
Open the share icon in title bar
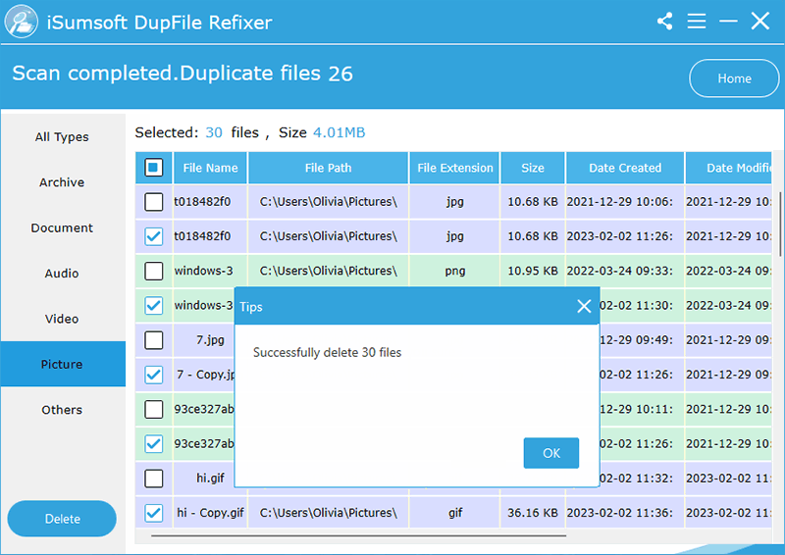(x=665, y=22)
